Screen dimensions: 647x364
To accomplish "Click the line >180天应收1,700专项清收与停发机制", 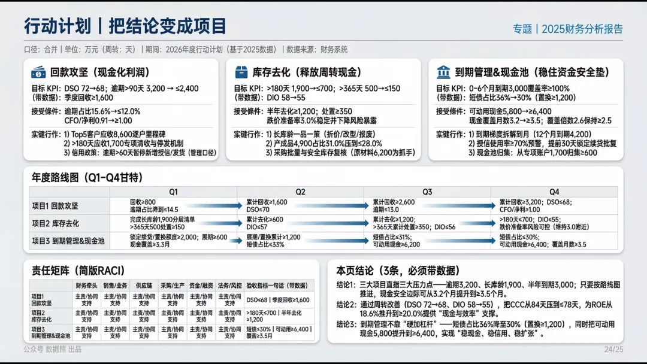I will pyautogui.click(x=123, y=144).
